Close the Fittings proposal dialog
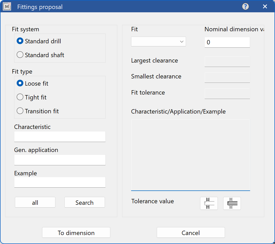 tap(265, 7)
